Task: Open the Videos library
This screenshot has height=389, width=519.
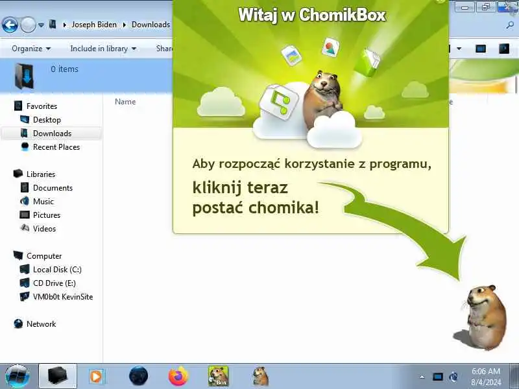Action: pos(44,229)
